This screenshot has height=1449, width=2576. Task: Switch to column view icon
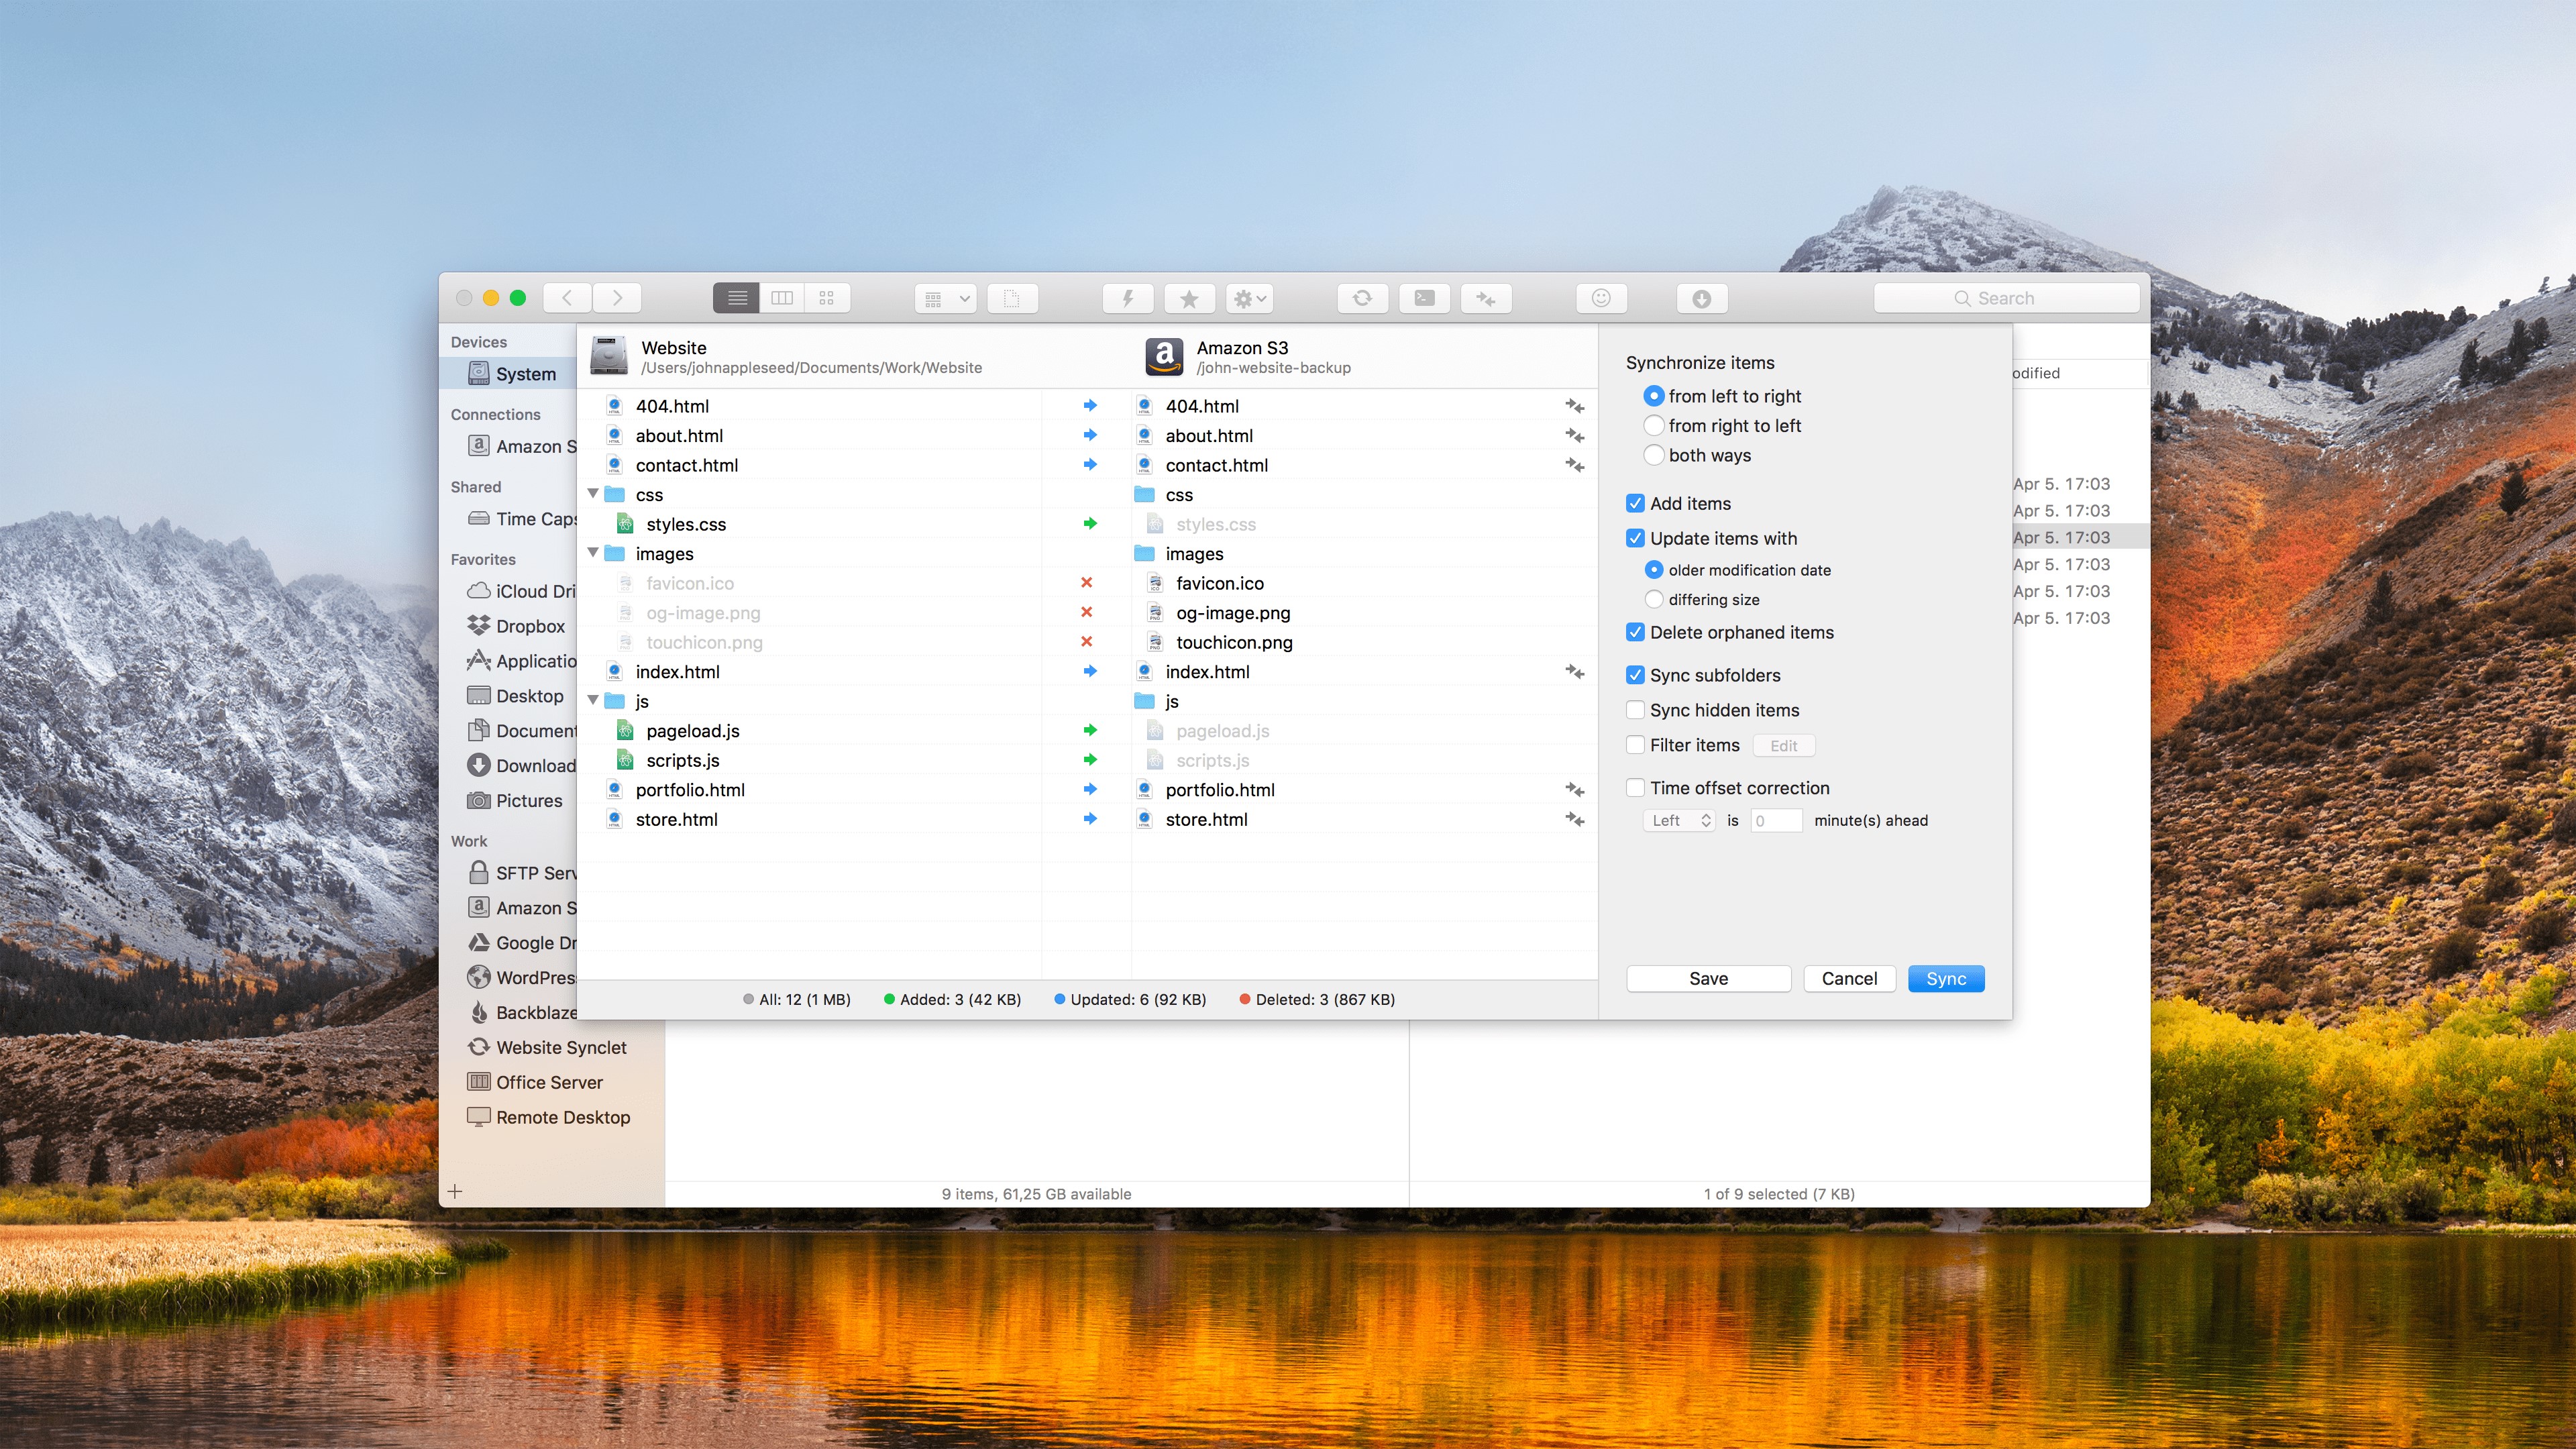tap(782, 298)
